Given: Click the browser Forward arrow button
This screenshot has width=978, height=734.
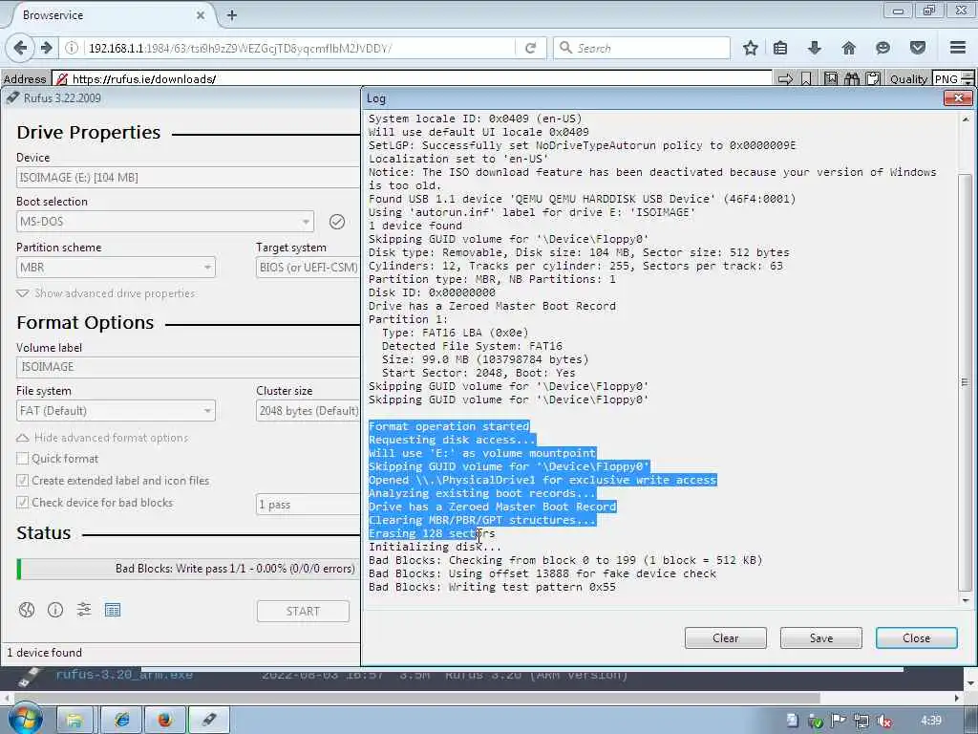Looking at the screenshot, I should click(46, 48).
